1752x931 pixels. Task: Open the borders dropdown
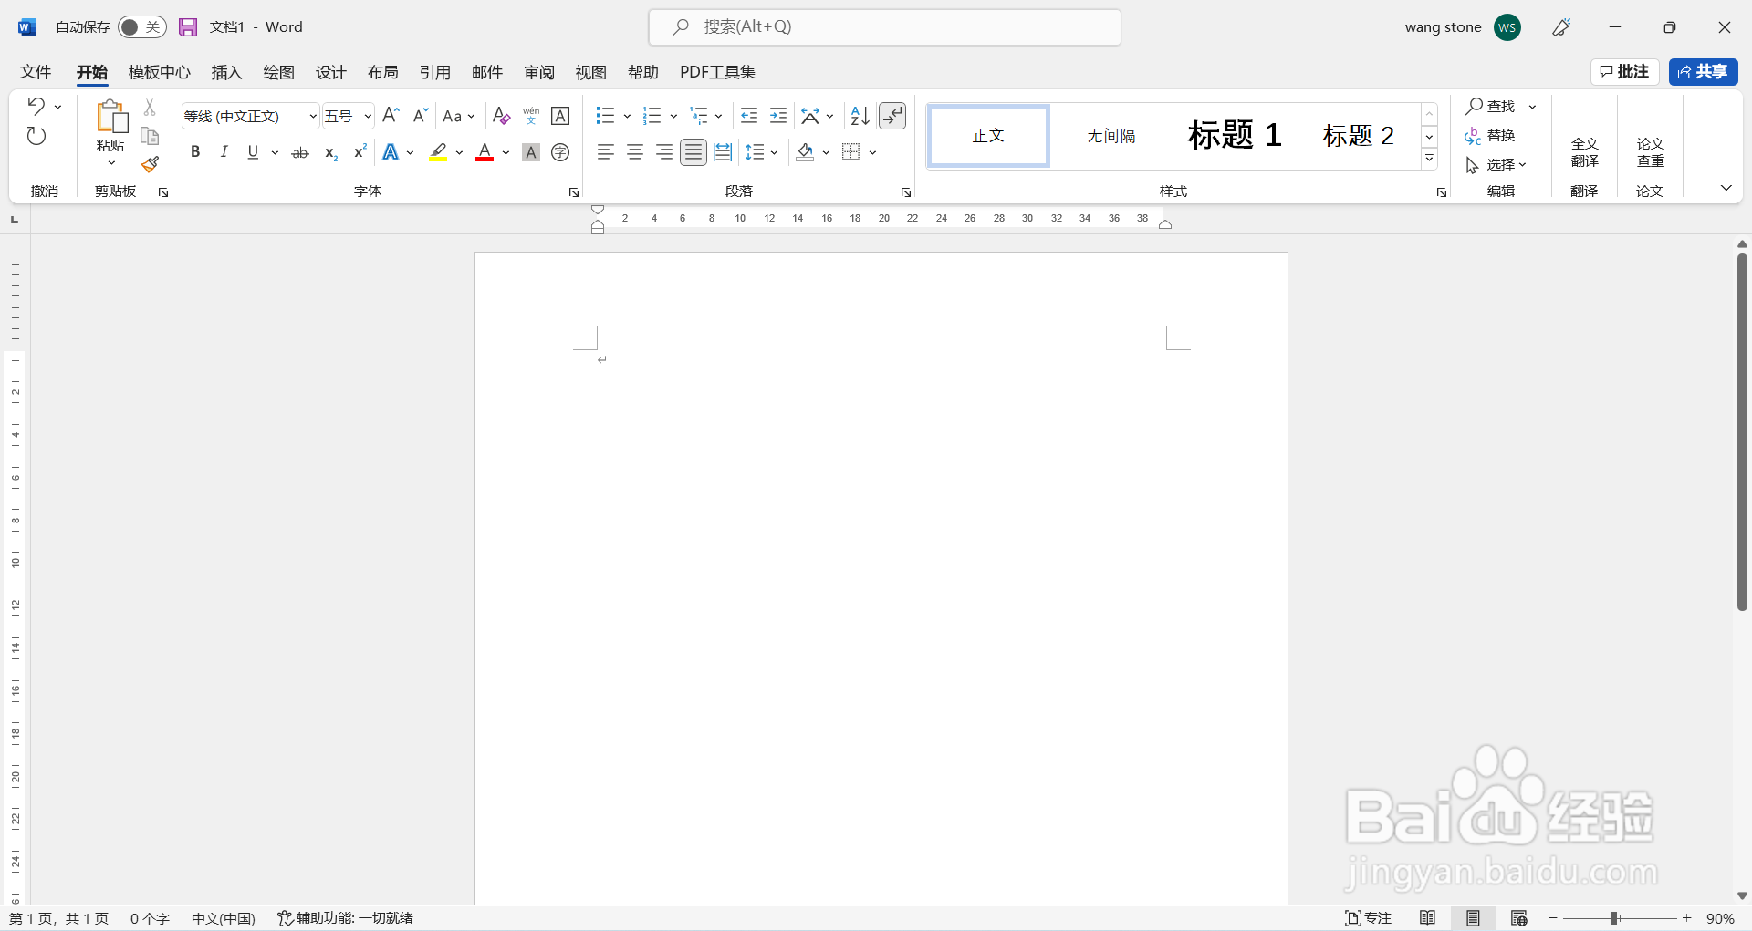click(x=873, y=152)
